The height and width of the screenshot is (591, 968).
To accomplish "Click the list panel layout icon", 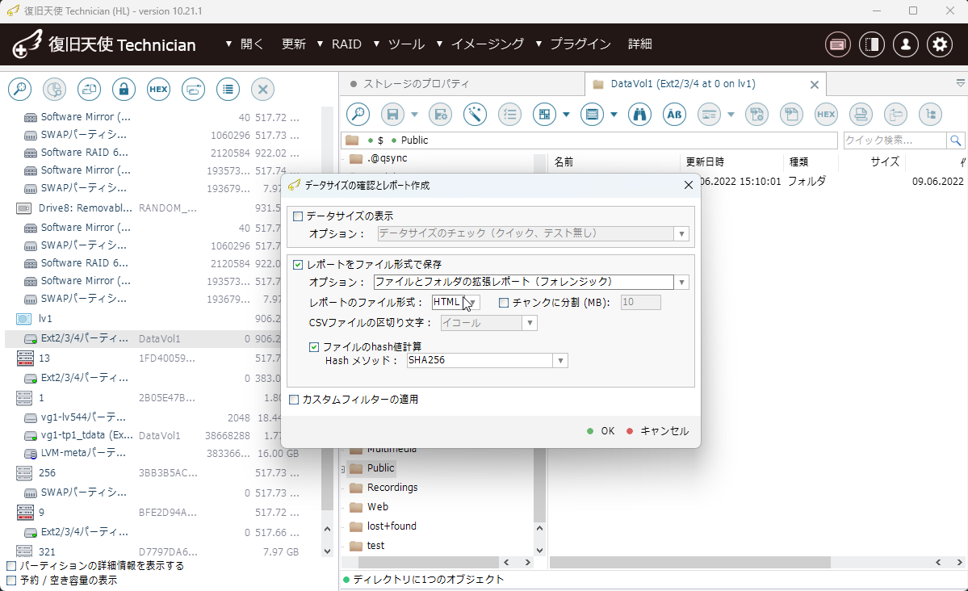I will pos(592,115).
